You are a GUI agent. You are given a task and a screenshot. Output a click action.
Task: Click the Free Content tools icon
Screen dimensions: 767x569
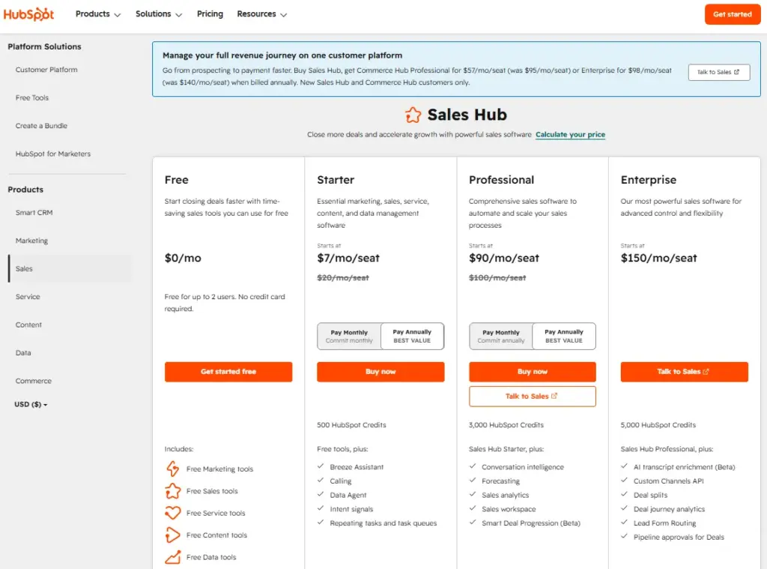click(172, 535)
